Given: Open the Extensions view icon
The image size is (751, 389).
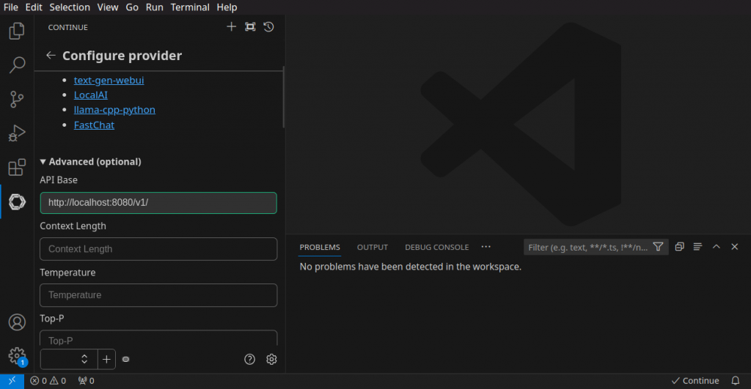Looking at the screenshot, I should (x=16, y=168).
